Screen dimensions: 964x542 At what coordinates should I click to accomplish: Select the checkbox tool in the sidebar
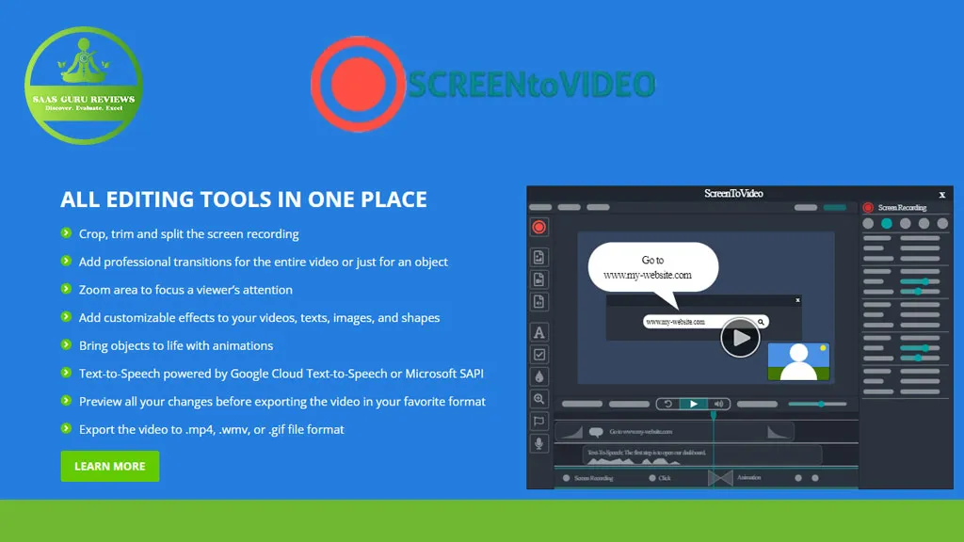pyautogui.click(x=539, y=355)
